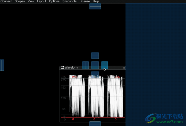
Task: Select dock target at left window edge
Action: (2, 65)
